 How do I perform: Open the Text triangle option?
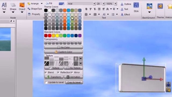click(x=124, y=9)
